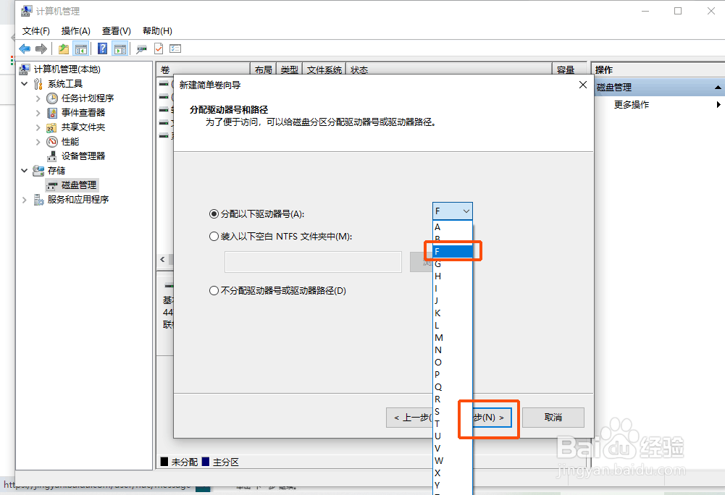Expand 更多操作 submenu arrow
Screen dimensions: 725x495
tap(718, 104)
